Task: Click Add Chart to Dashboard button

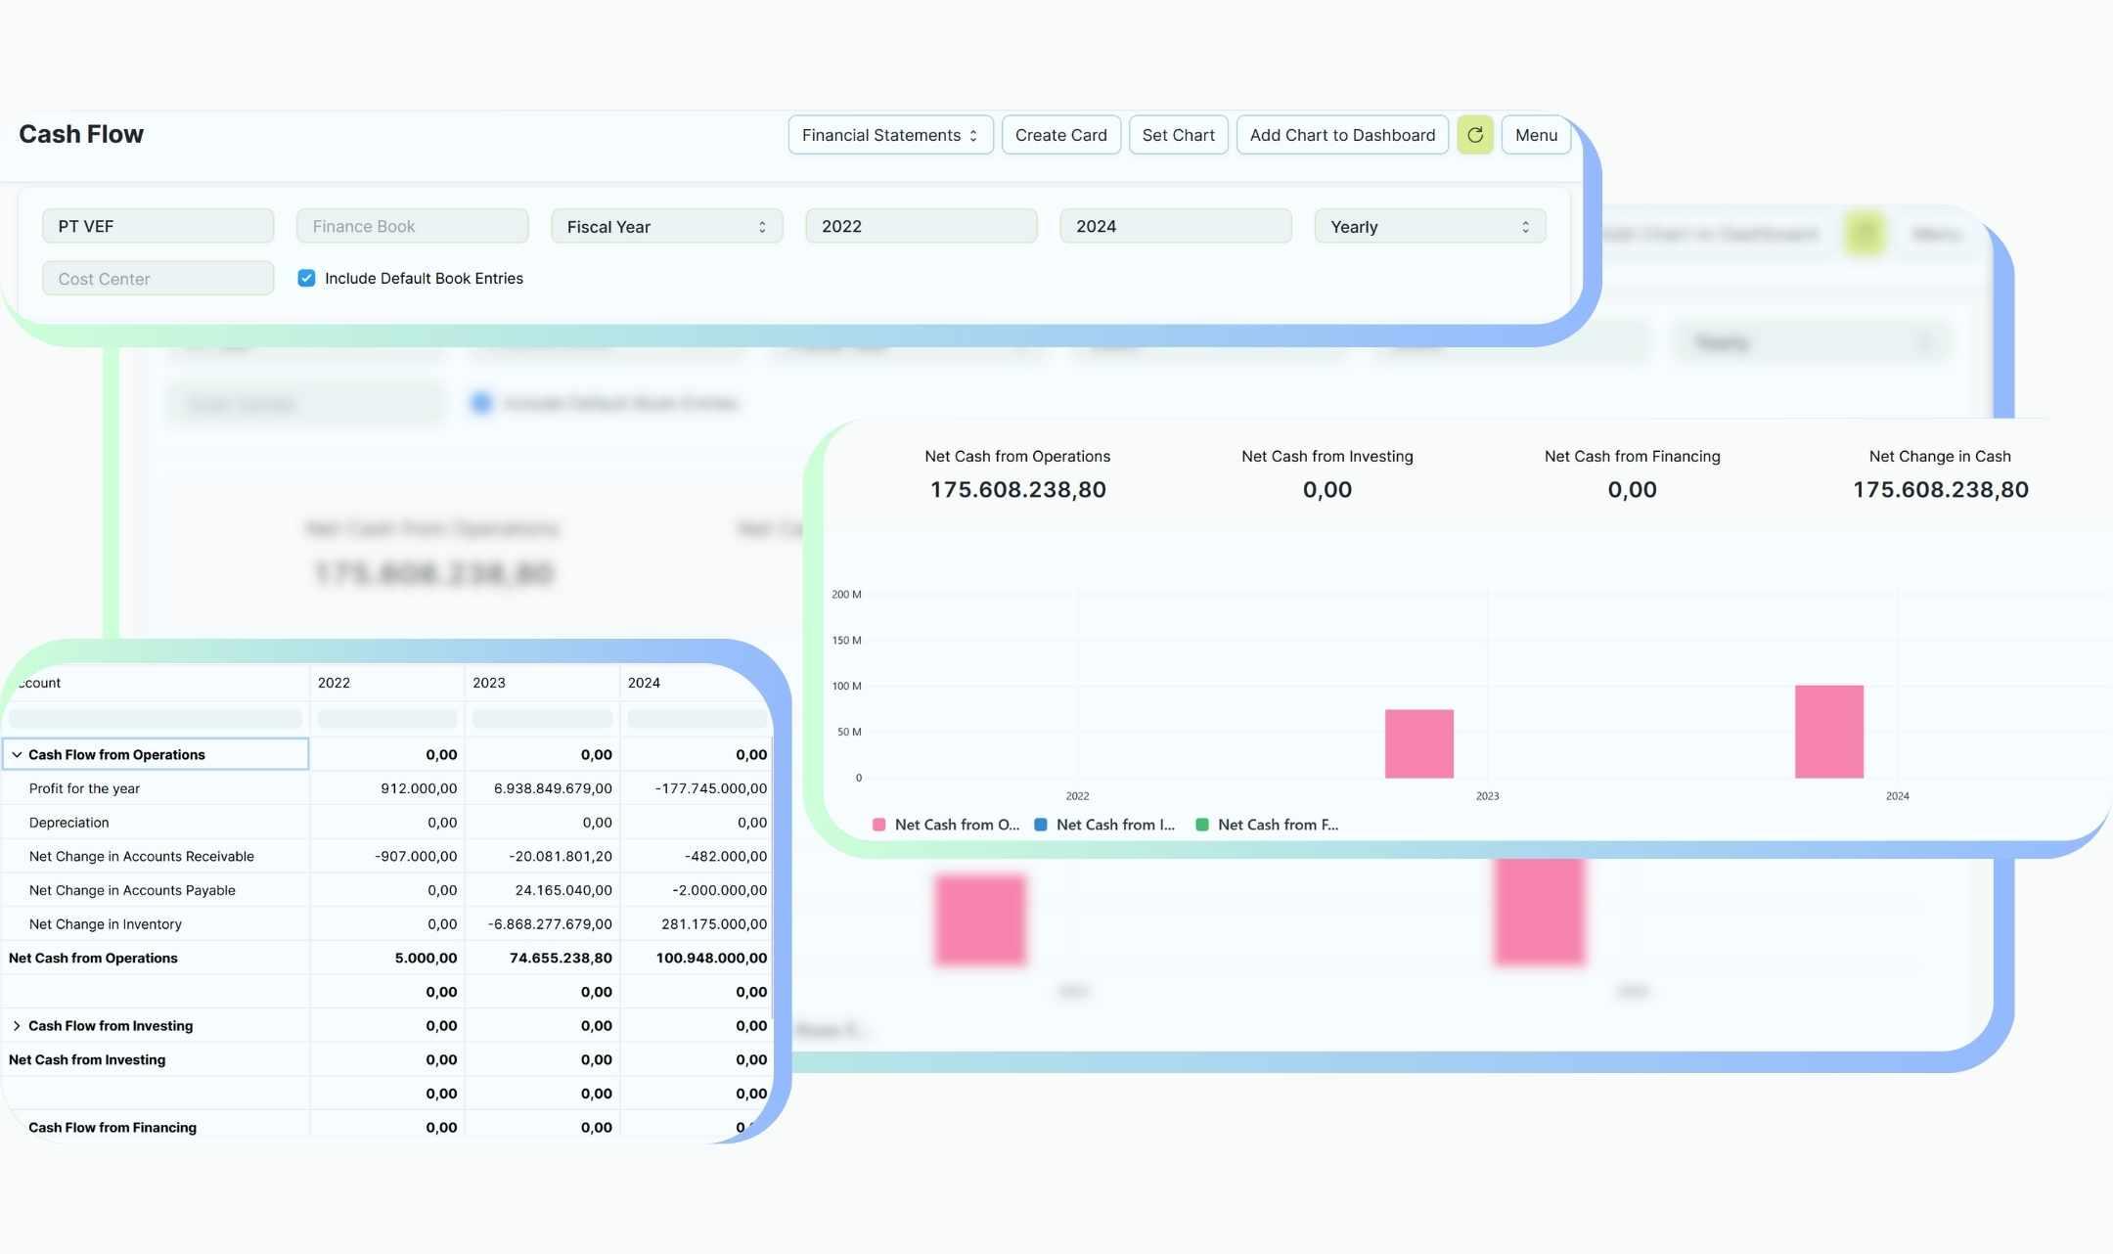Action: (x=1341, y=135)
